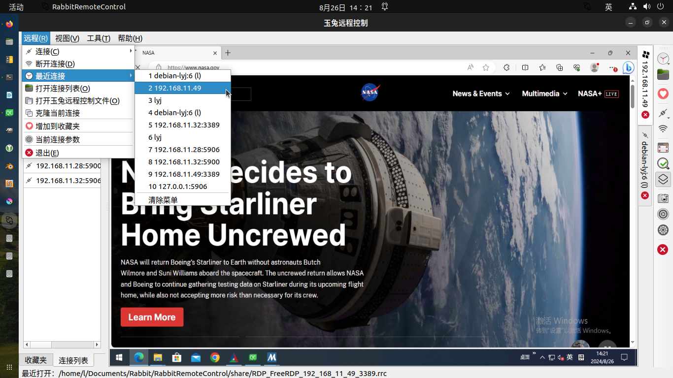Image resolution: width=673 pixels, height=378 pixels.
Task: Toggle Edge split screen icon
Action: [x=525, y=67]
